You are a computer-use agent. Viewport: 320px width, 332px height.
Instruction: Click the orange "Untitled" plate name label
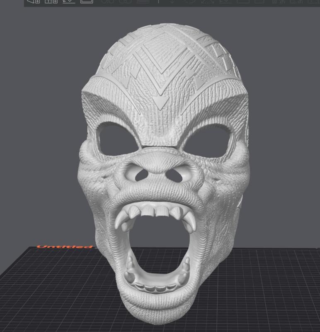click(65, 247)
